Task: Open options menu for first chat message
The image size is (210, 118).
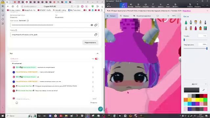Action: coord(93,68)
